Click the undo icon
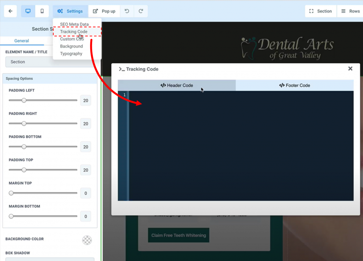This screenshot has height=261, width=363. point(127,11)
